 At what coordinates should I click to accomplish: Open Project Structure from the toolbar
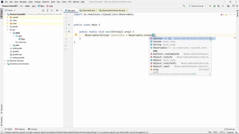228,6
